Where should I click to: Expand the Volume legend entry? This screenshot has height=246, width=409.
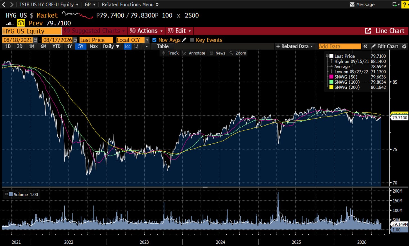[6, 194]
